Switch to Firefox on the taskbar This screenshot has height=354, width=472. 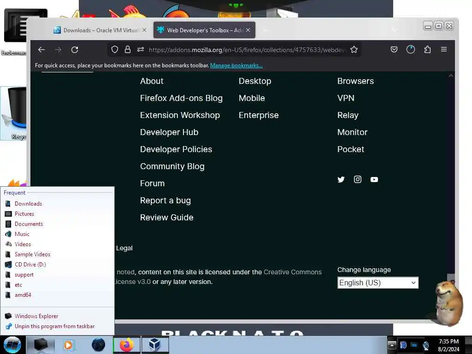pyautogui.click(x=127, y=345)
